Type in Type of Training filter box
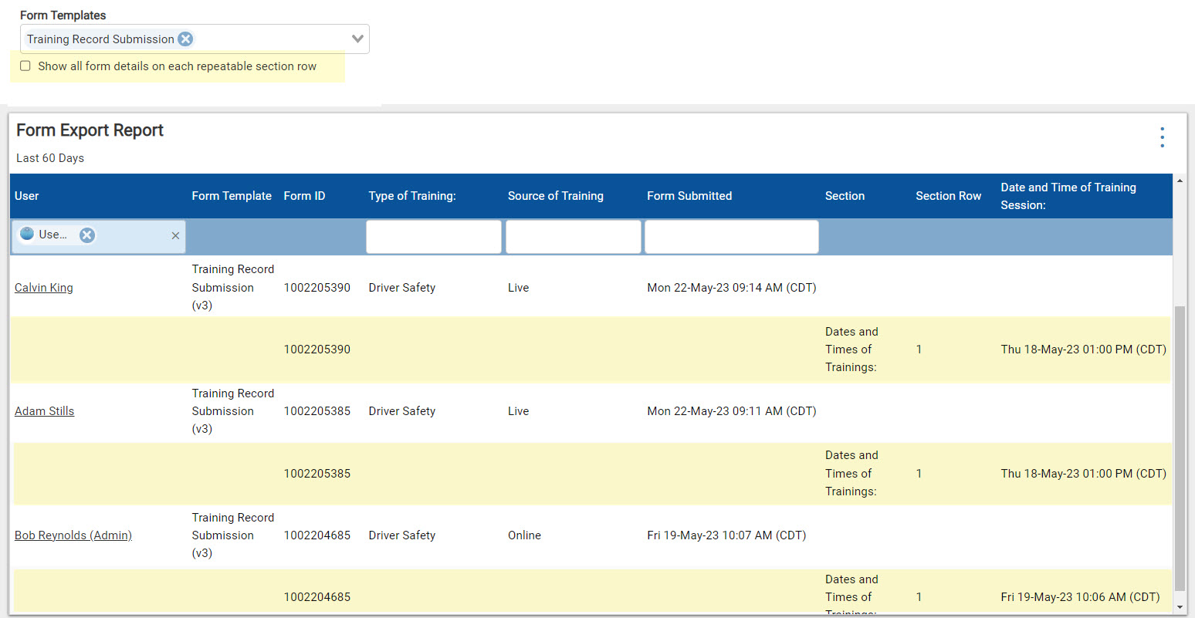This screenshot has height=618, width=1195. coord(433,237)
